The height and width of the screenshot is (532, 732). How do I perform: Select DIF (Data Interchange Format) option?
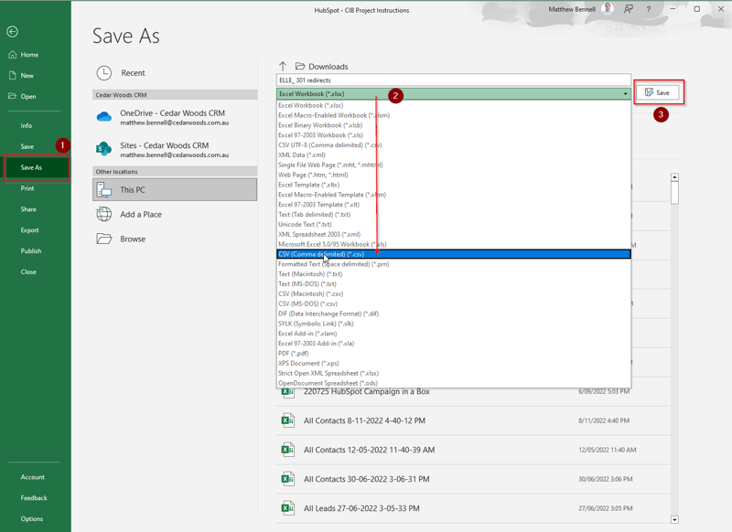(453, 314)
